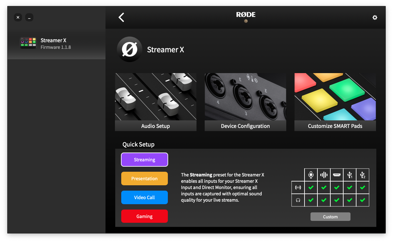The image size is (393, 242).
Task: Click the sound wave column icon in routing table
Action: [324, 175]
